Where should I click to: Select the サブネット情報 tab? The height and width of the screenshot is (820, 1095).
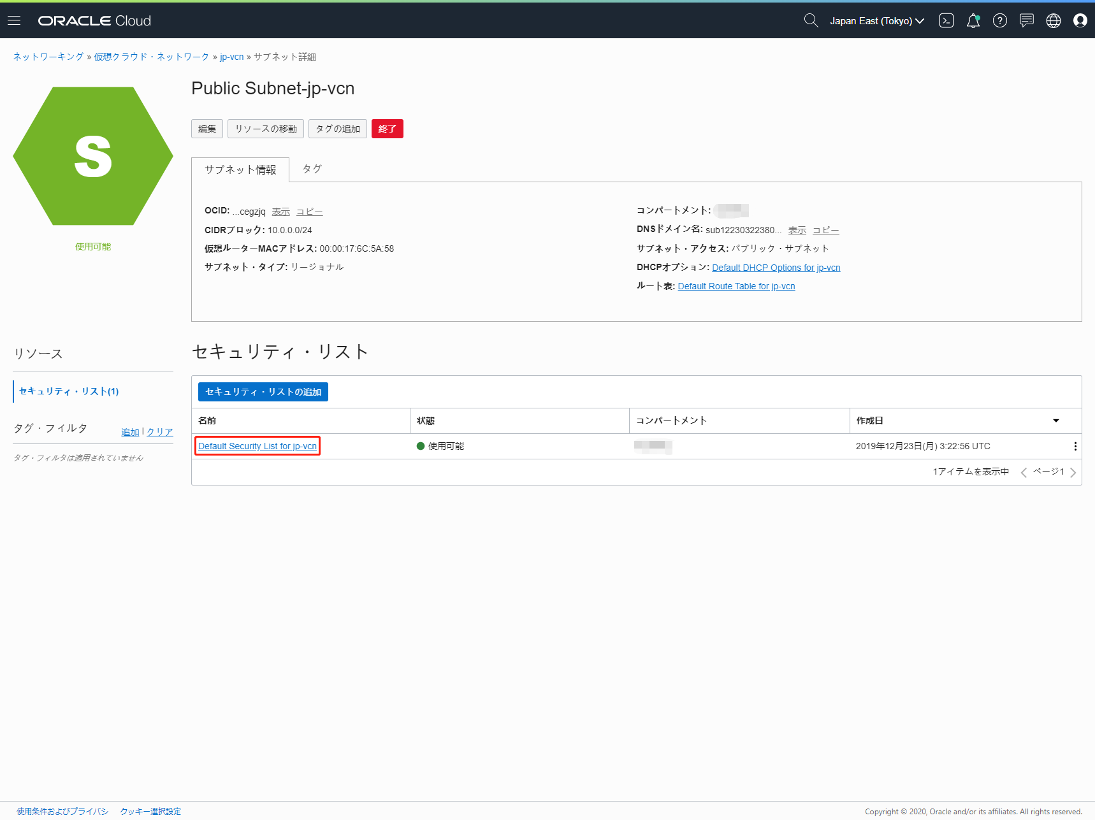(240, 169)
